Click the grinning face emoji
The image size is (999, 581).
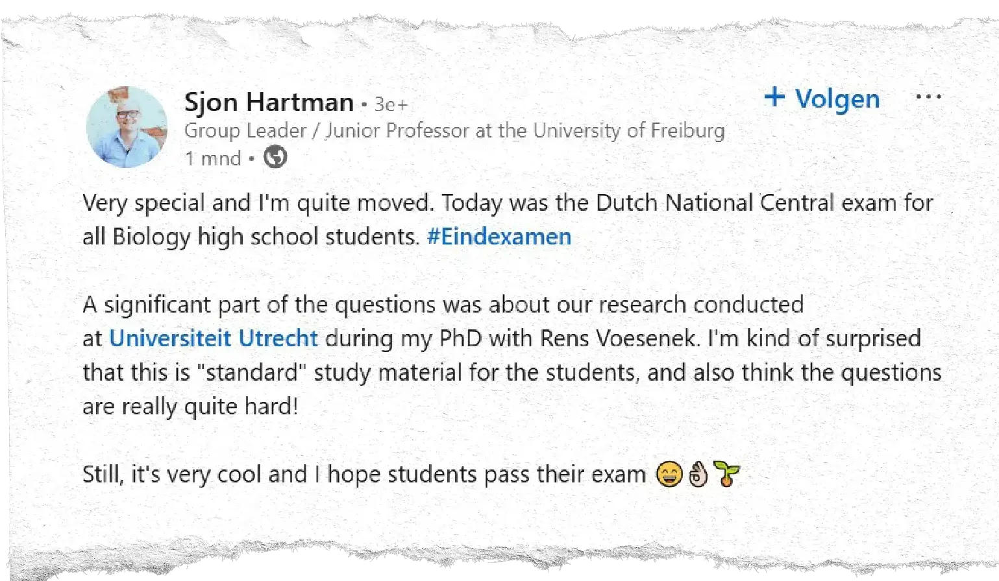tap(669, 474)
